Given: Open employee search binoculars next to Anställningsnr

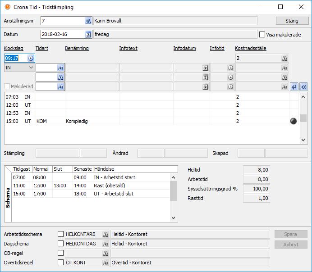Looking at the screenshot, I should click(88, 21).
